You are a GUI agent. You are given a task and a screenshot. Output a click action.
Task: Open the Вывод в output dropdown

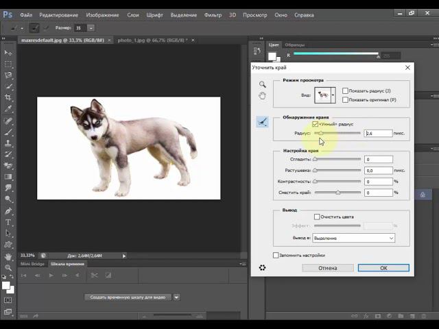pyautogui.click(x=354, y=238)
